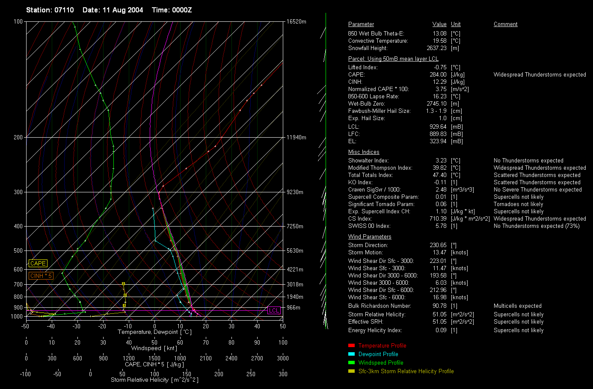Click the 'Unit' column header
The height and width of the screenshot is (389, 593).
coord(456,24)
